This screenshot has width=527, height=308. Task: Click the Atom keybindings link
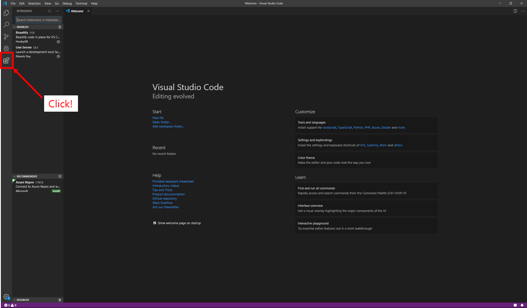[x=383, y=145]
